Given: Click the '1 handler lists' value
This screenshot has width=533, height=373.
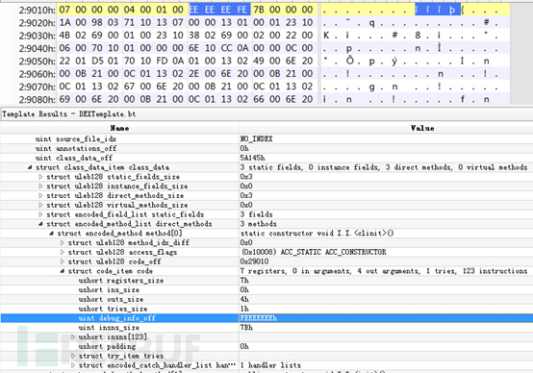Looking at the screenshot, I should [270, 365].
